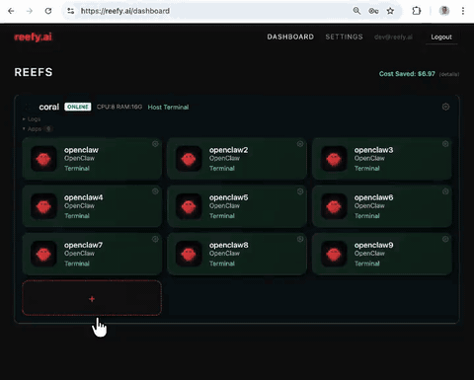Click the openclaw4 app crab icon

43,206
